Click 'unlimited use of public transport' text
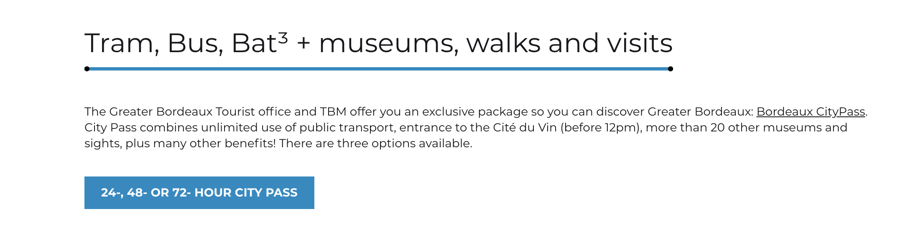 click(298, 128)
